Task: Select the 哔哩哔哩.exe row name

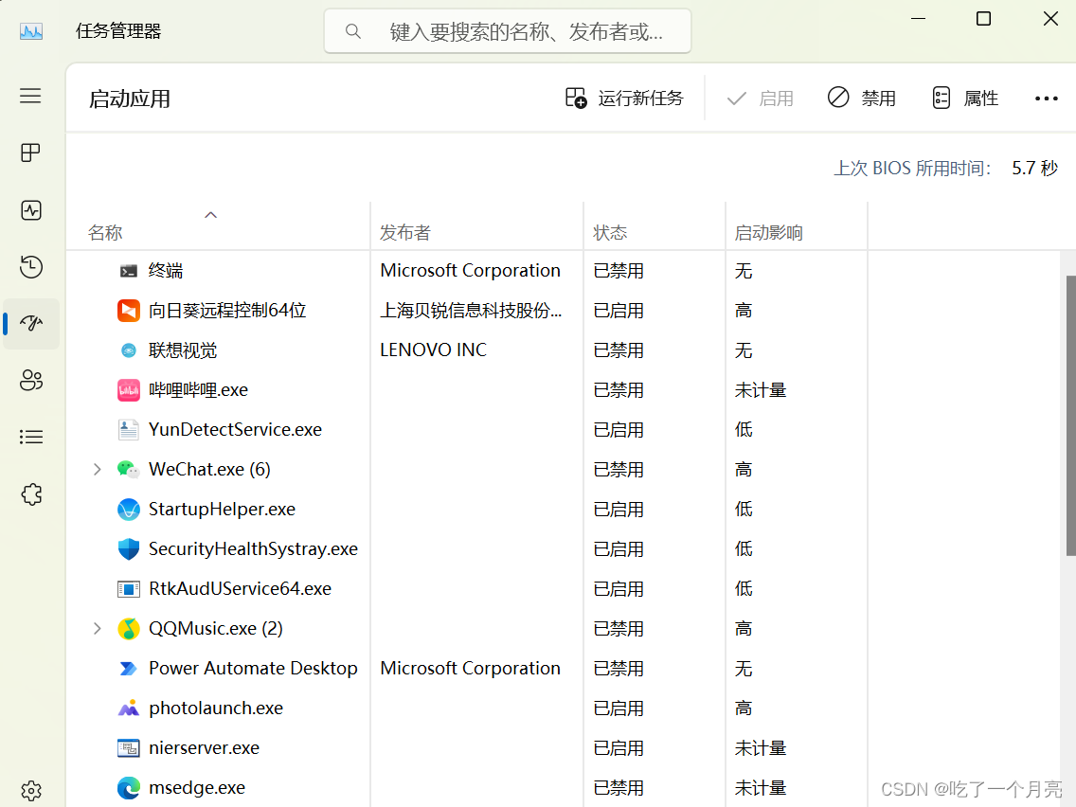Action: coord(198,390)
